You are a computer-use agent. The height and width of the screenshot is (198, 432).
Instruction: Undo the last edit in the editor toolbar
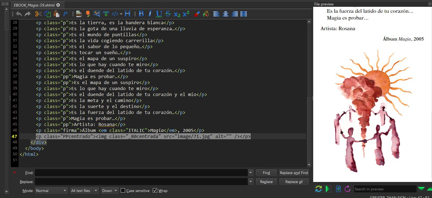[19, 14]
